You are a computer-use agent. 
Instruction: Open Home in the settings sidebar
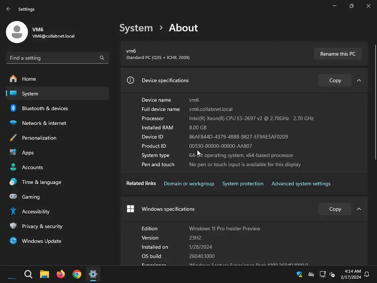tap(57, 79)
